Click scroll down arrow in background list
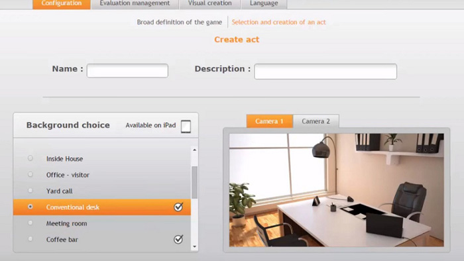The image size is (464, 261). [x=194, y=246]
